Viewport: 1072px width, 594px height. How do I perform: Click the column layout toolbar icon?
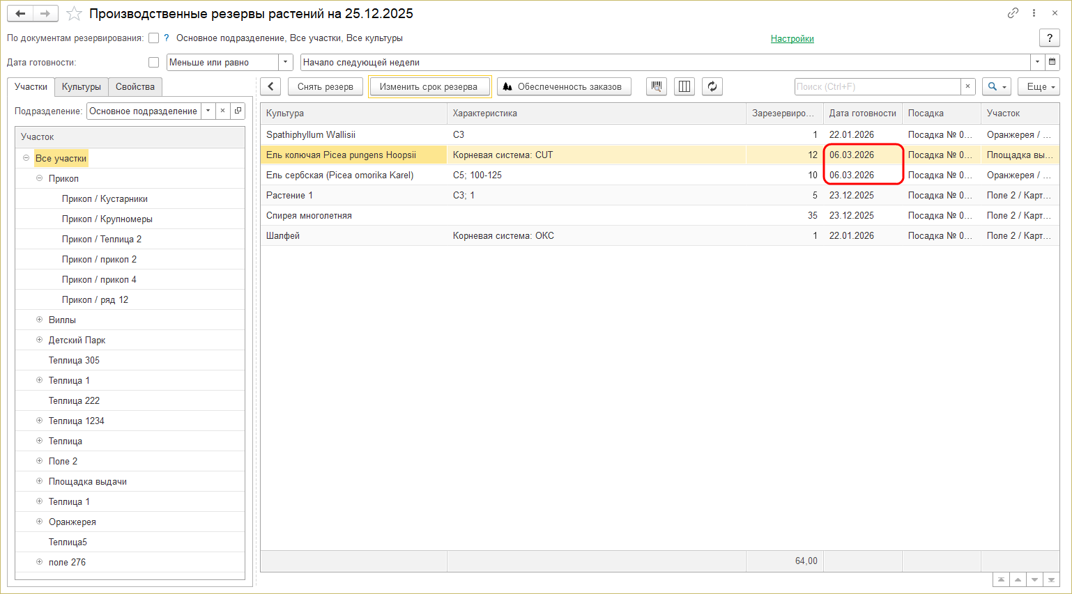coord(684,86)
